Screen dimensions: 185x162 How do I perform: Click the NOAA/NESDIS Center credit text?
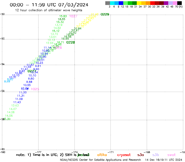pyautogui.click(x=100, y=160)
